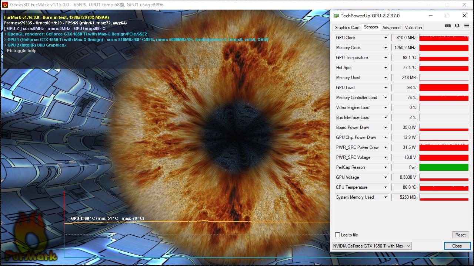The height and width of the screenshot is (266, 474).
Task: Open the Validation tab
Action: [413, 28]
